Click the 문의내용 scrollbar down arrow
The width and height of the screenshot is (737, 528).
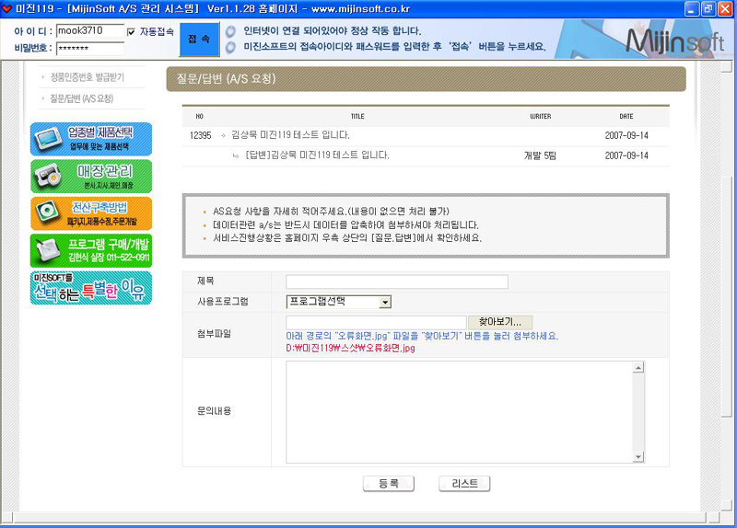point(638,456)
